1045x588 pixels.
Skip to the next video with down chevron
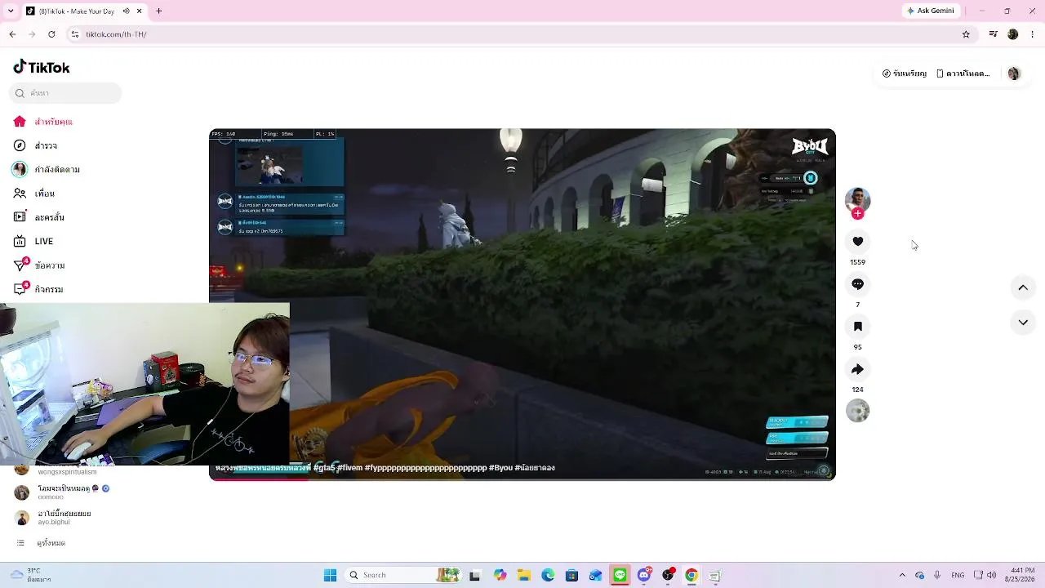(x=1023, y=323)
